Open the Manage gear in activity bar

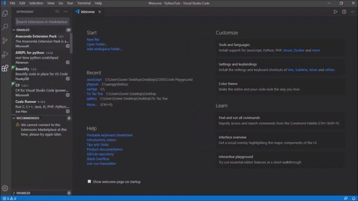(5, 188)
